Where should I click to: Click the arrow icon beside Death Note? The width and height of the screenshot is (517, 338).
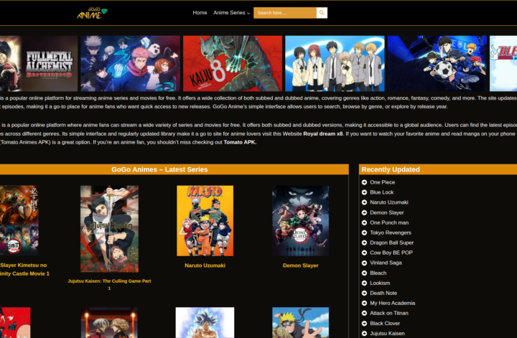tap(364, 293)
